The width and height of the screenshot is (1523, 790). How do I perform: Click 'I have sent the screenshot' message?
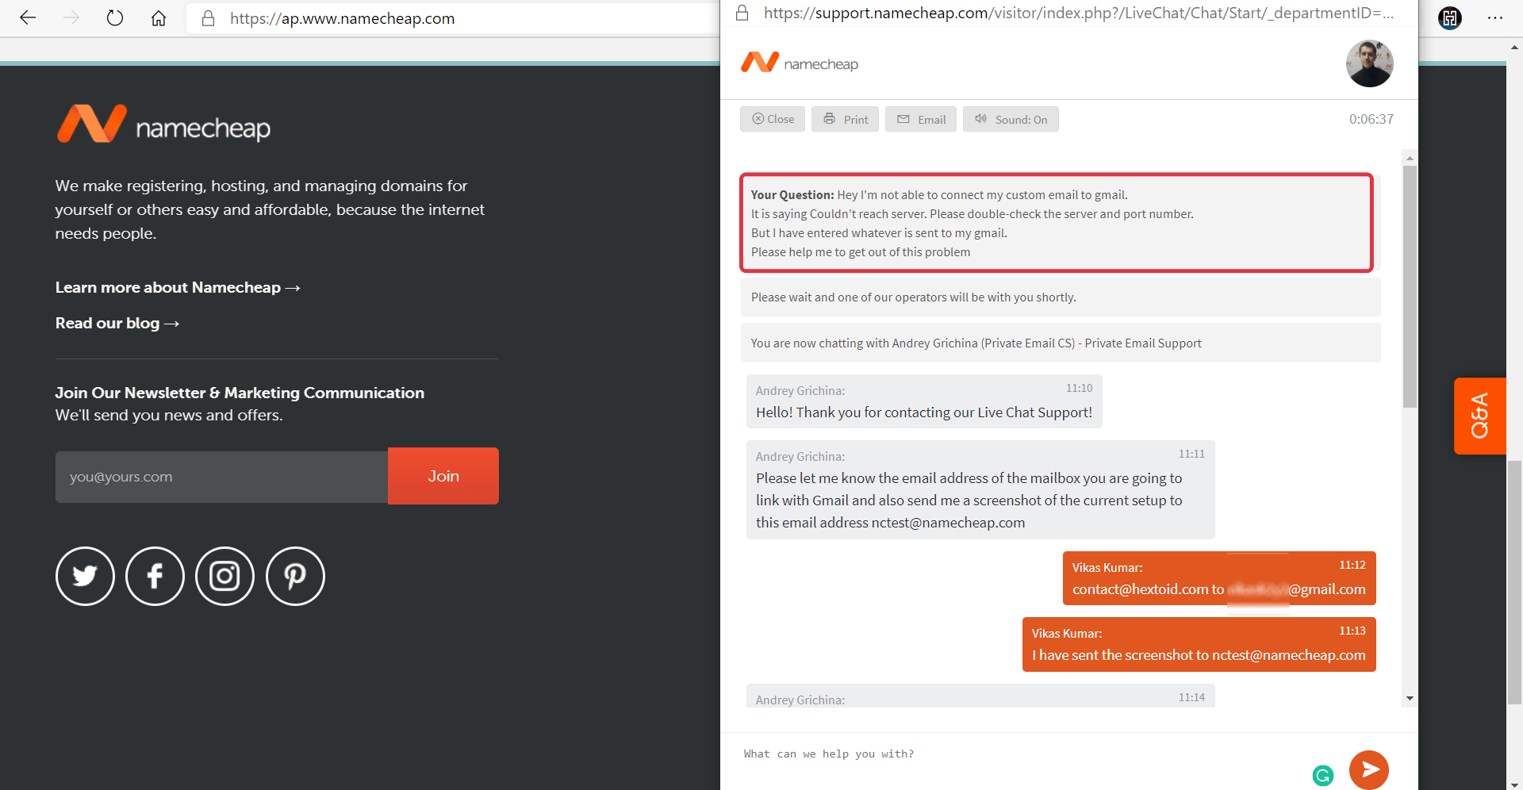pyautogui.click(x=1199, y=644)
